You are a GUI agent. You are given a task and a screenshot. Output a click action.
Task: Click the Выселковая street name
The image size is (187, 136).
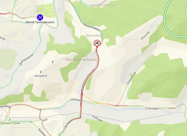point(91,27)
